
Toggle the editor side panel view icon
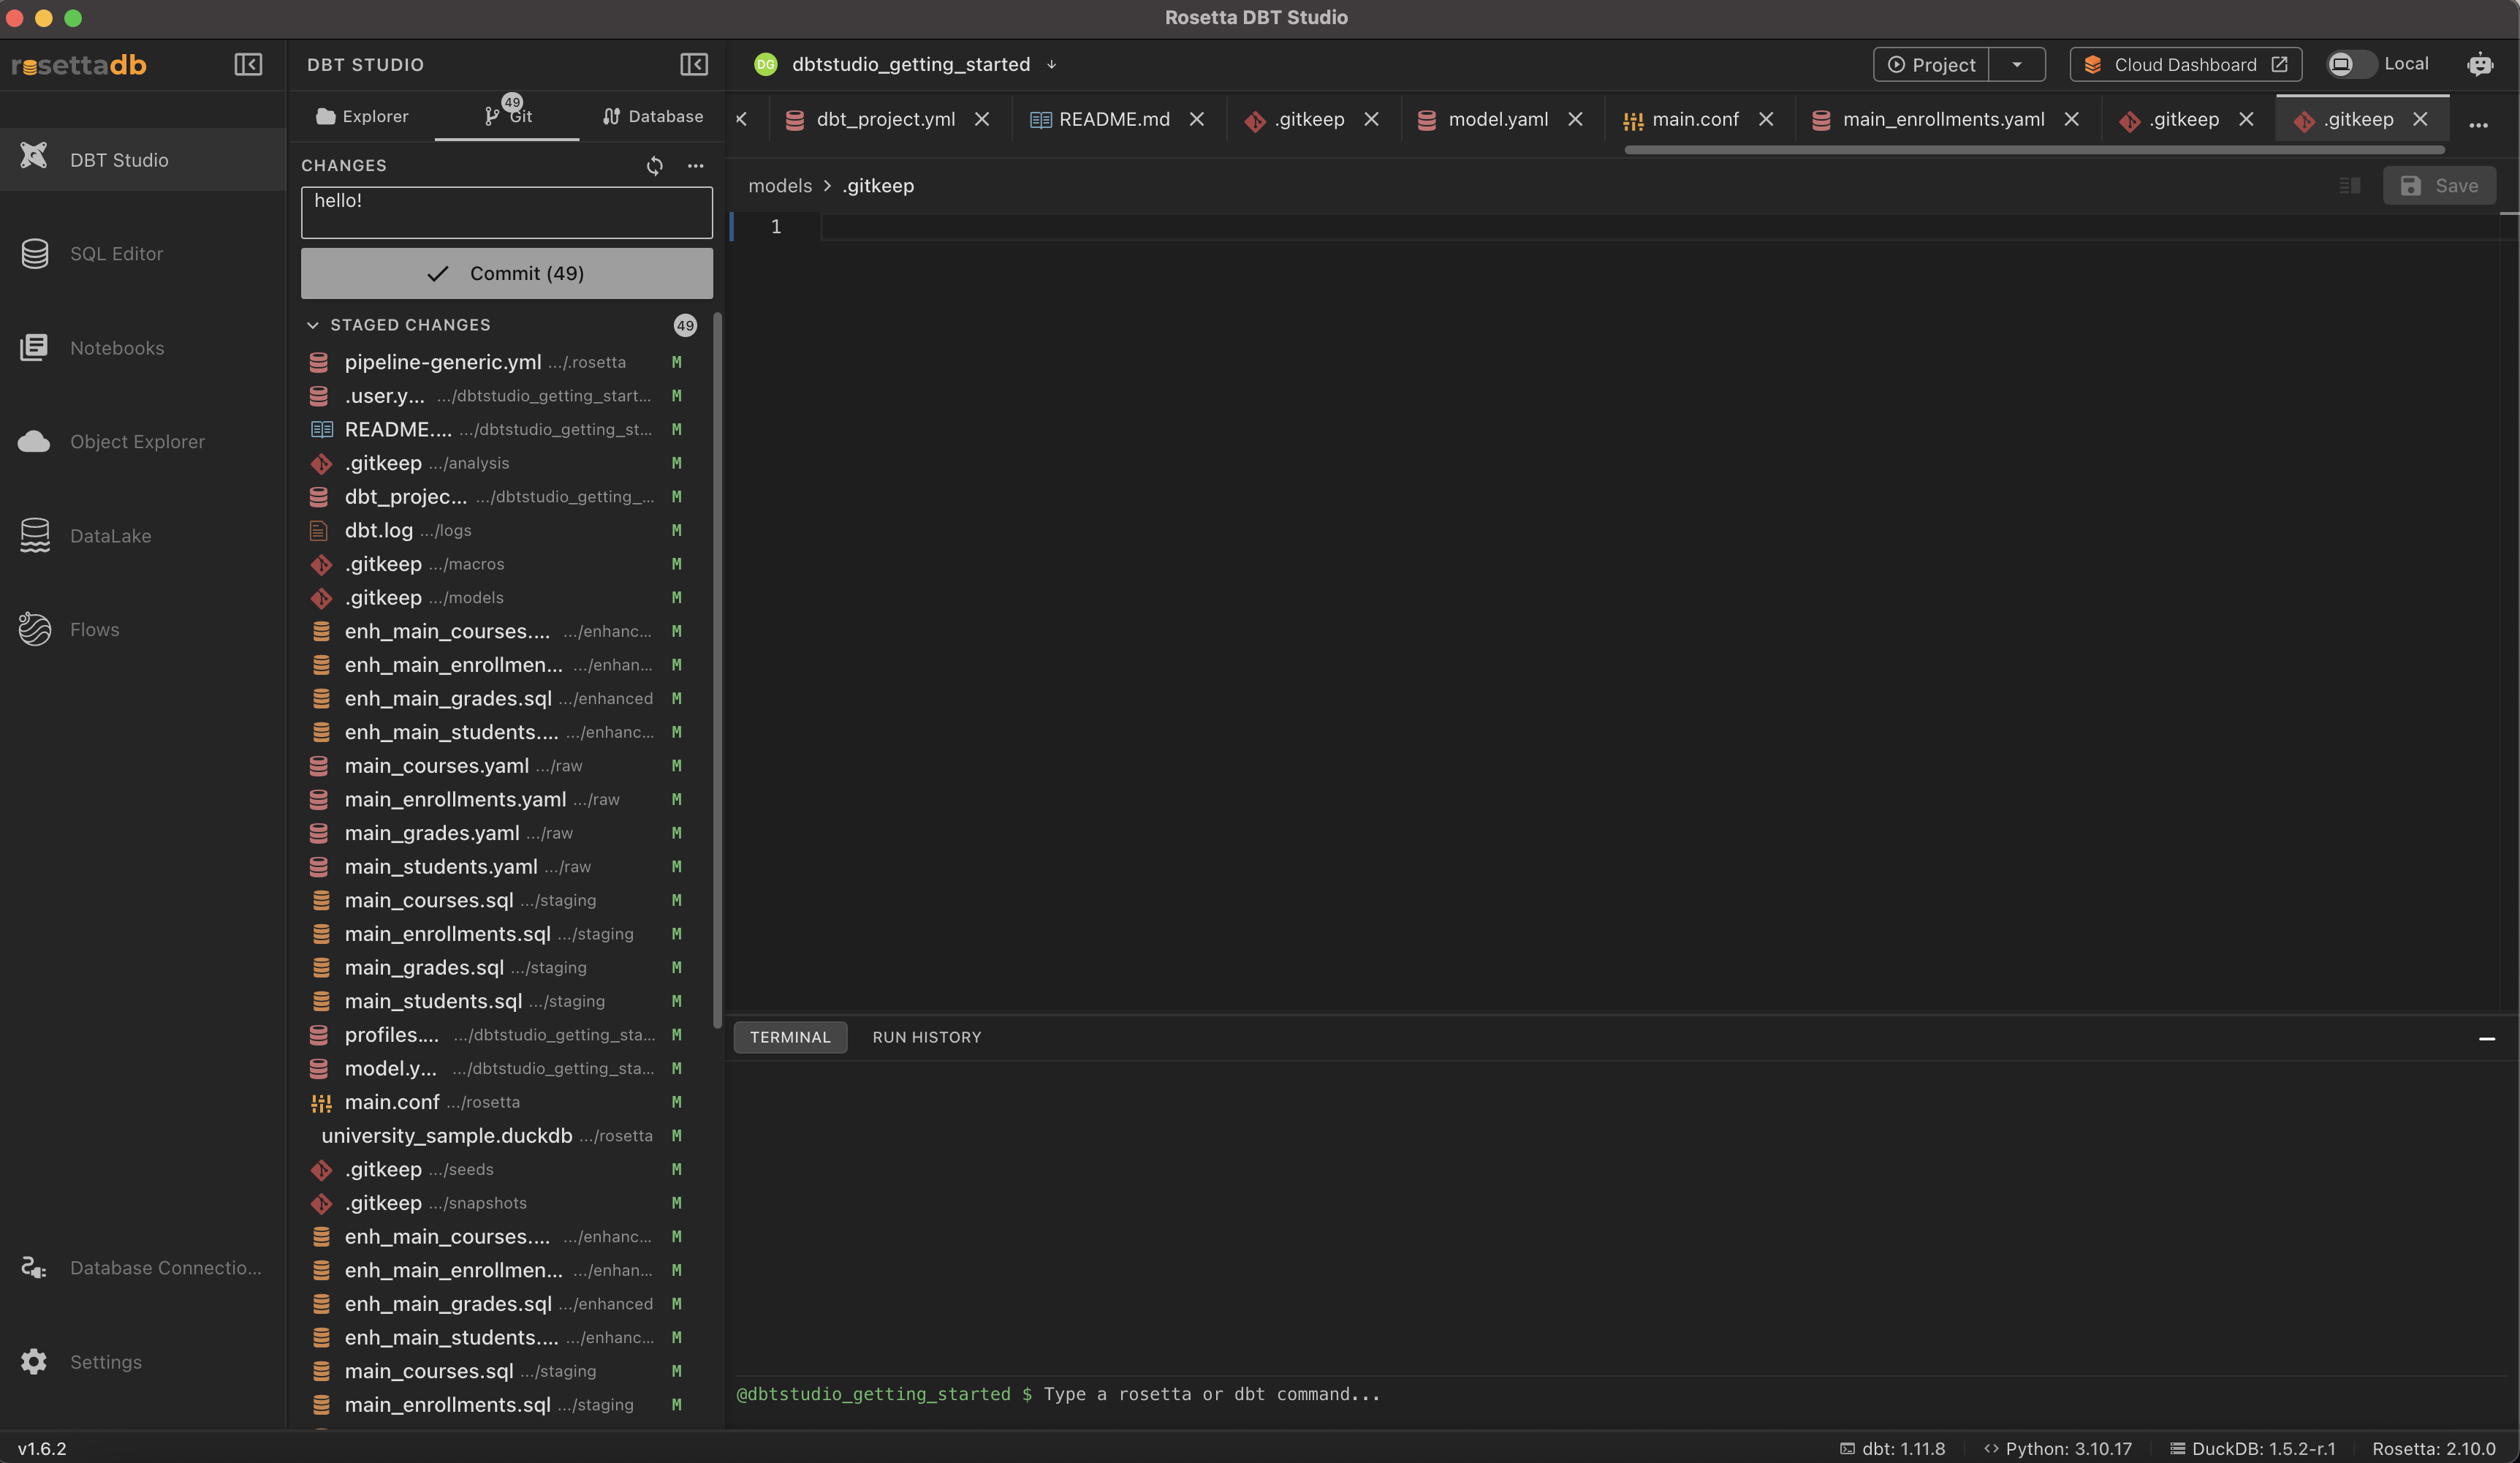[x=2350, y=185]
